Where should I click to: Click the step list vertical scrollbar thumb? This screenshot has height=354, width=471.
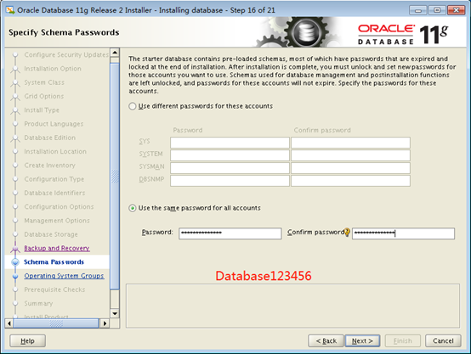point(115,176)
